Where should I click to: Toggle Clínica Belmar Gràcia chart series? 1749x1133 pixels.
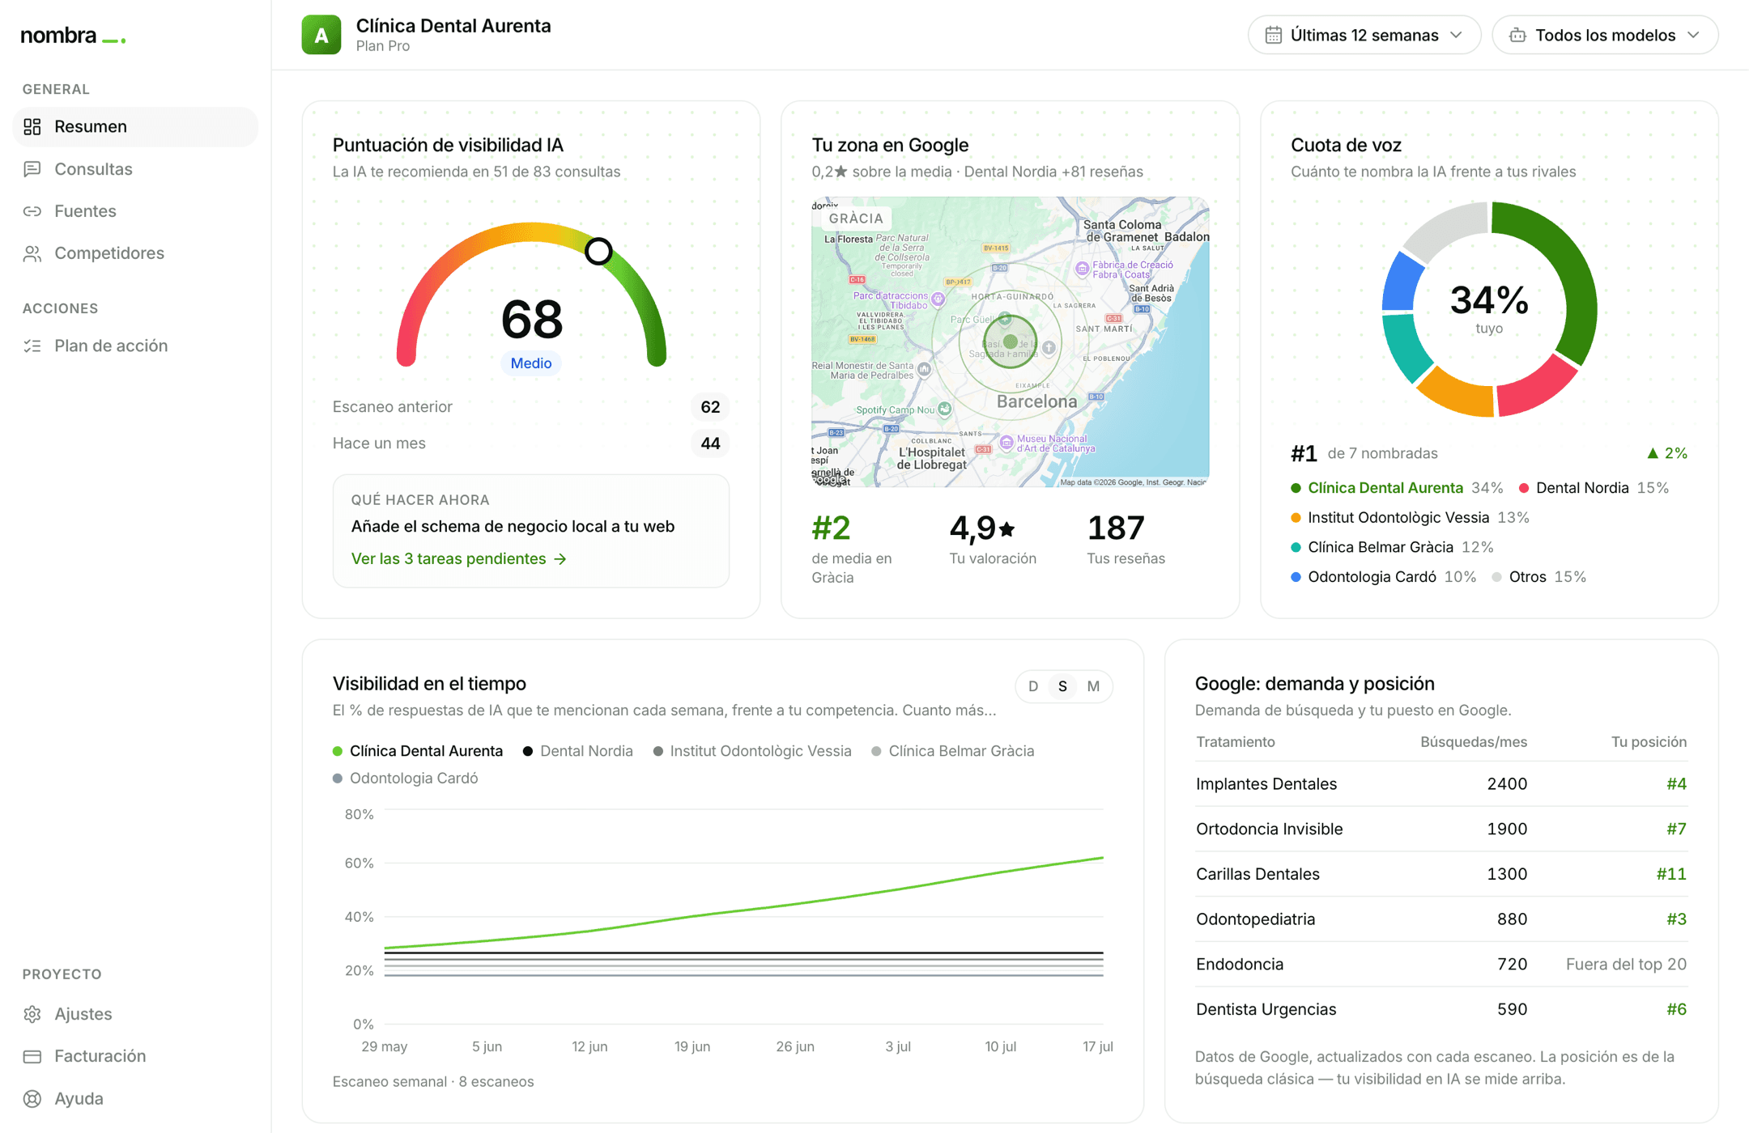coord(953,751)
